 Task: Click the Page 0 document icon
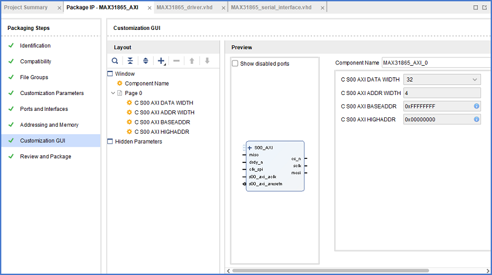pyautogui.click(x=120, y=93)
